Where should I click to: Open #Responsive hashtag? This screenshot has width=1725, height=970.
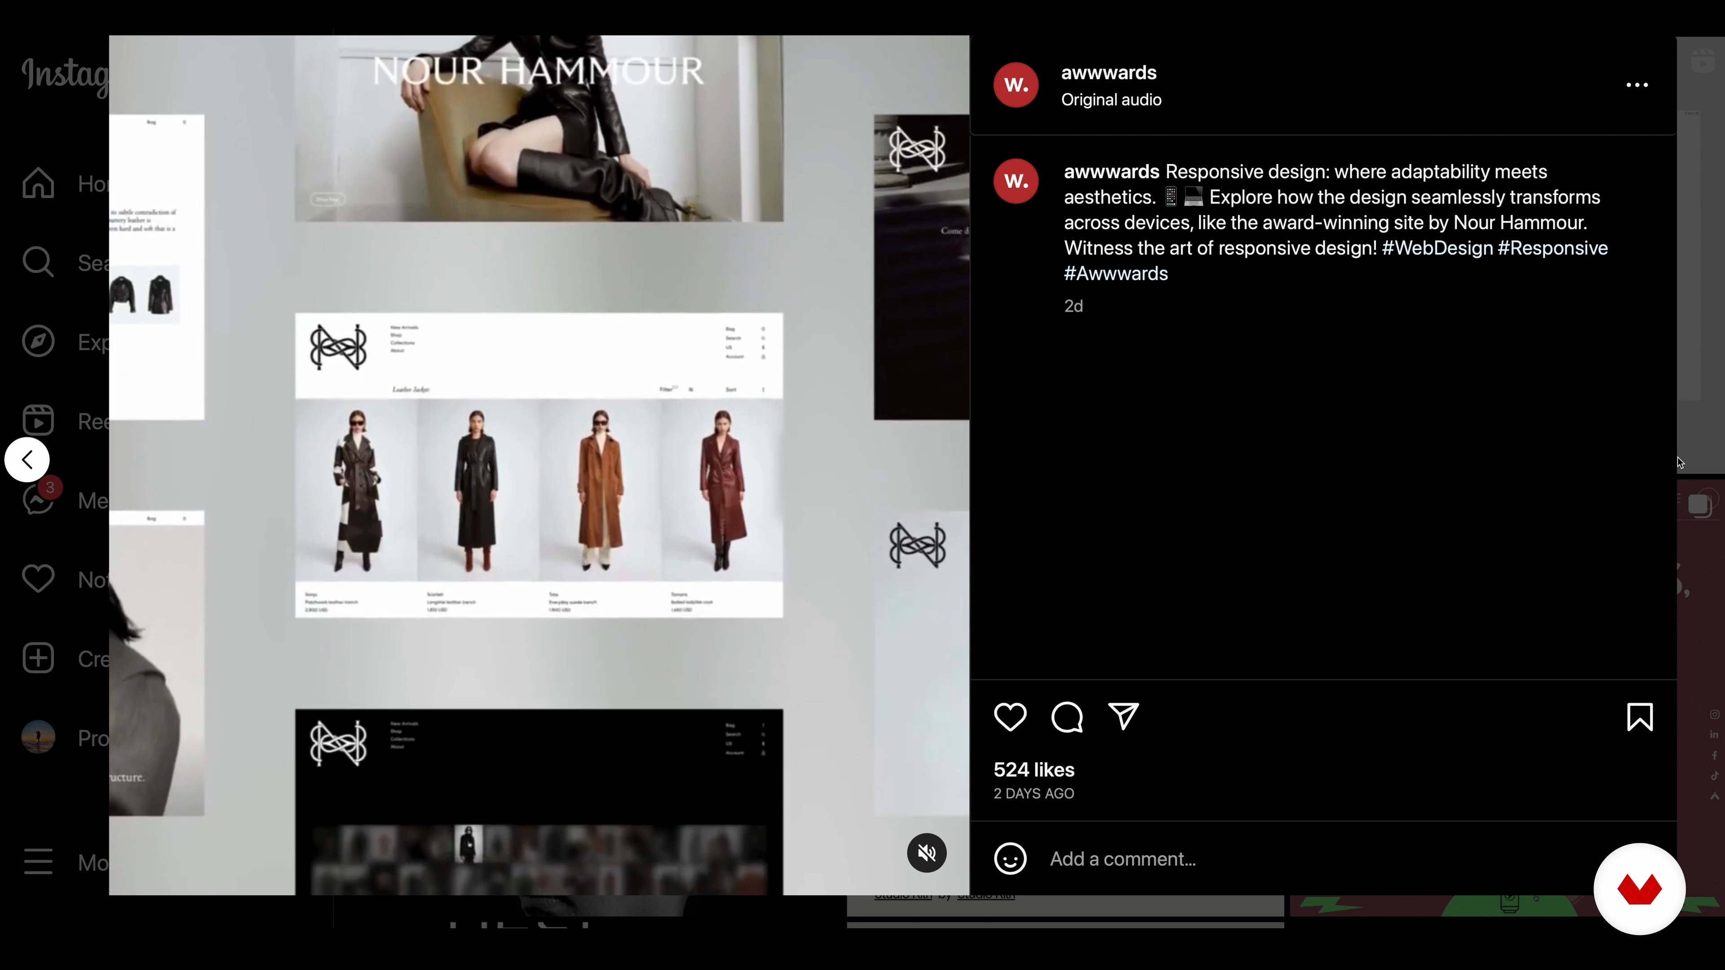[1553, 248]
